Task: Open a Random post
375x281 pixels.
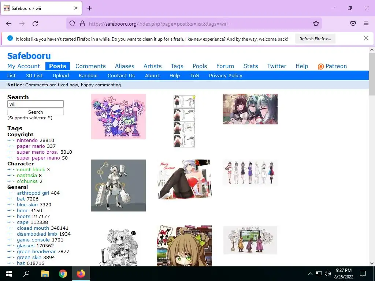Action: click(x=88, y=75)
